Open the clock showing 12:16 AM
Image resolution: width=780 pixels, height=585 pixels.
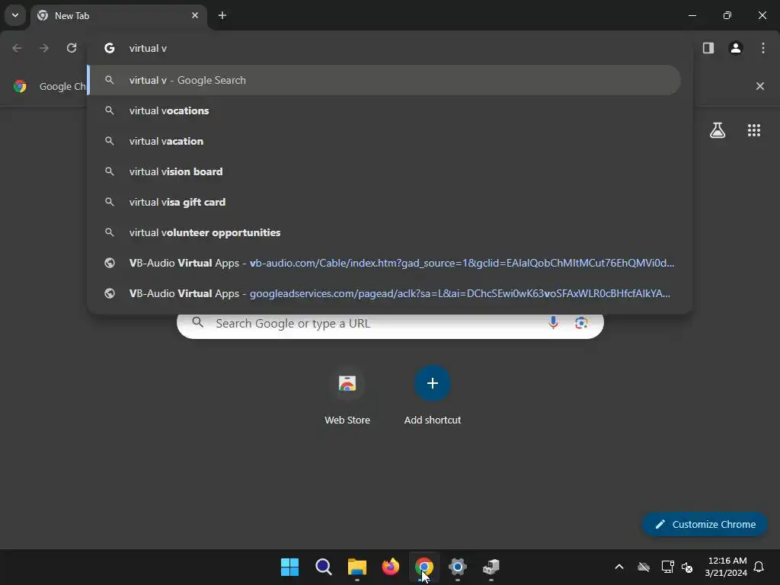tap(726, 567)
